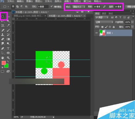Click swap width and height arrows icon
135x119 pixels.
104,7
